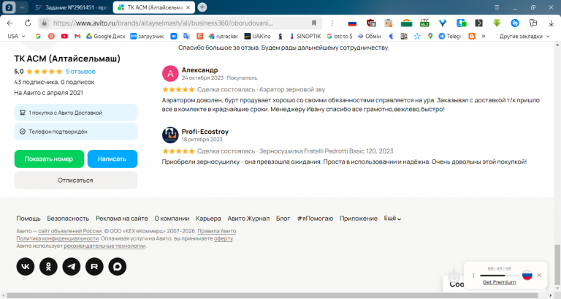Open the btc to $ bookmark

339,36
